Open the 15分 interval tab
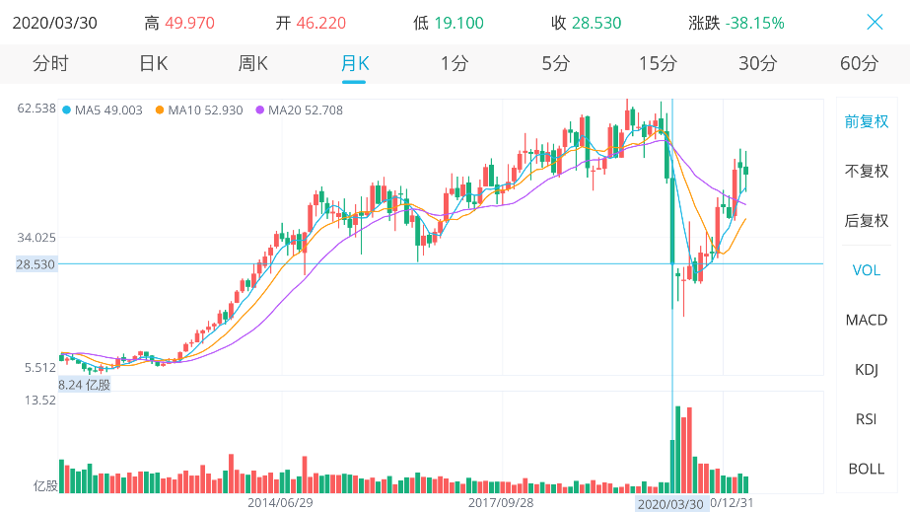Screen dimensions: 910x512 (x=658, y=64)
